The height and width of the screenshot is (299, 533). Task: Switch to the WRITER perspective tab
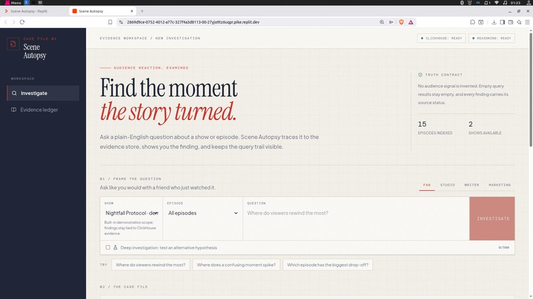pos(471,185)
